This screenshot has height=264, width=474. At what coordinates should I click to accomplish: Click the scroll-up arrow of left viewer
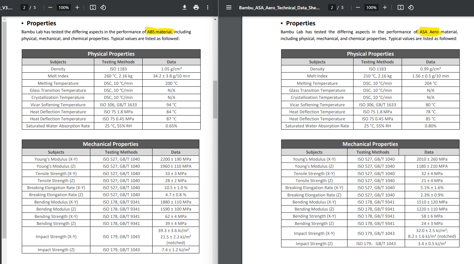click(x=215, y=19)
